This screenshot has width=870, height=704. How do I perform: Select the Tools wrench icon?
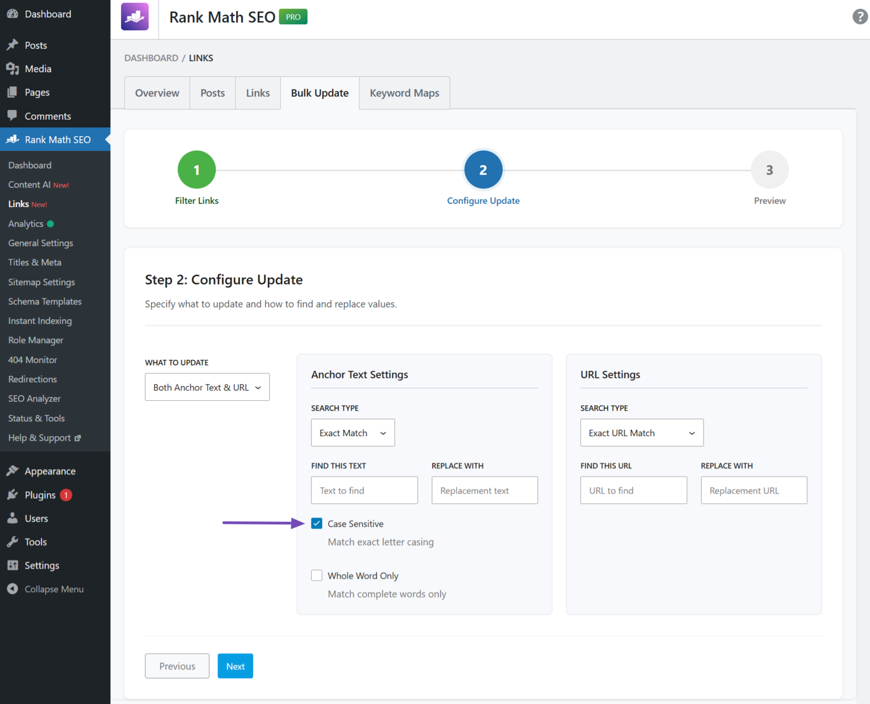coord(12,541)
